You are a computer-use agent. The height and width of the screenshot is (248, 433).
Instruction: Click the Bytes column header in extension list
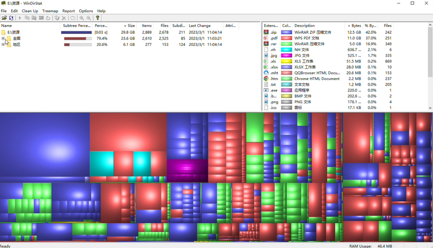click(354, 26)
